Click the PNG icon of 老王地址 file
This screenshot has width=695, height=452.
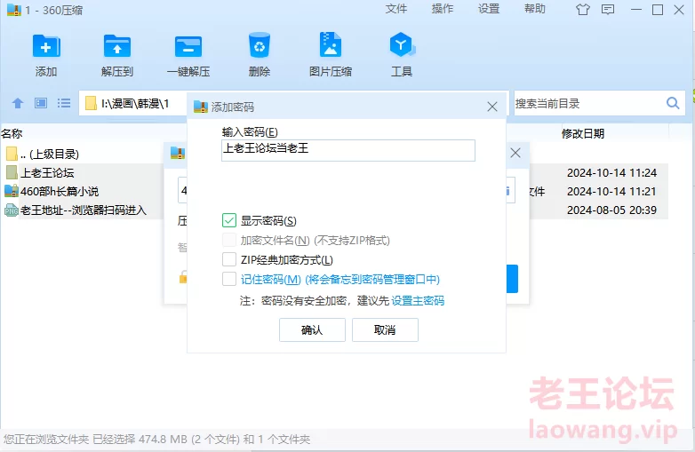tap(12, 210)
